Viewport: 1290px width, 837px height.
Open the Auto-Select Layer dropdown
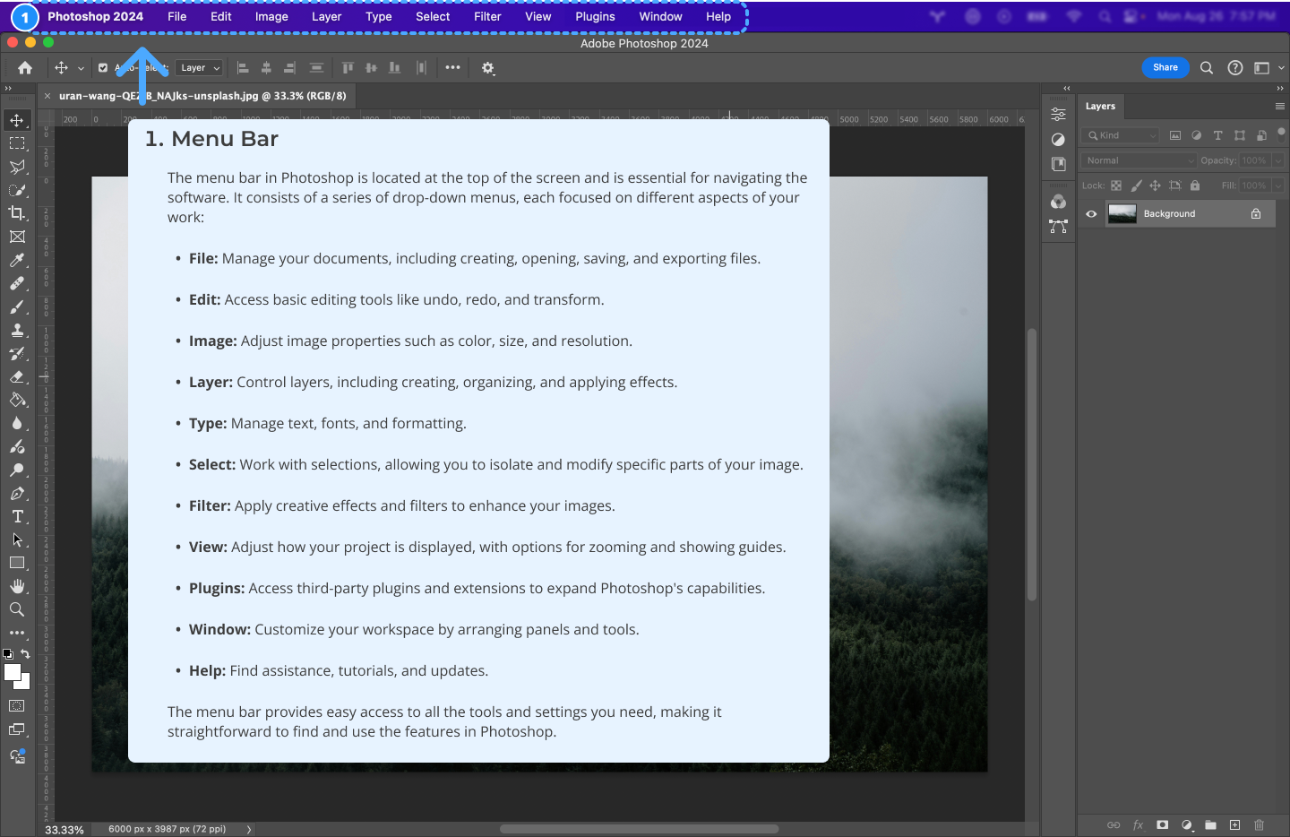(x=199, y=67)
